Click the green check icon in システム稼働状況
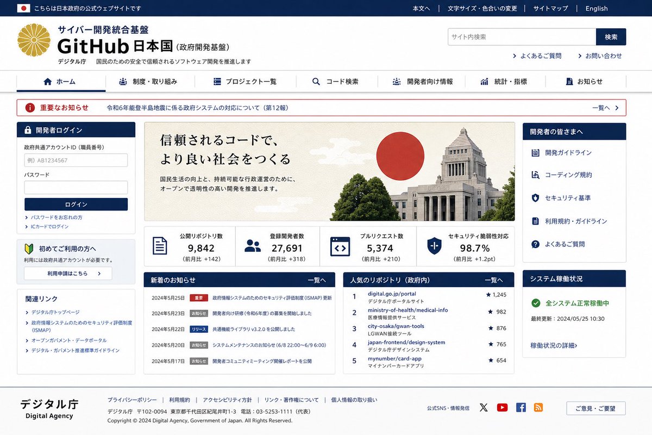The image size is (652, 435). (x=536, y=303)
